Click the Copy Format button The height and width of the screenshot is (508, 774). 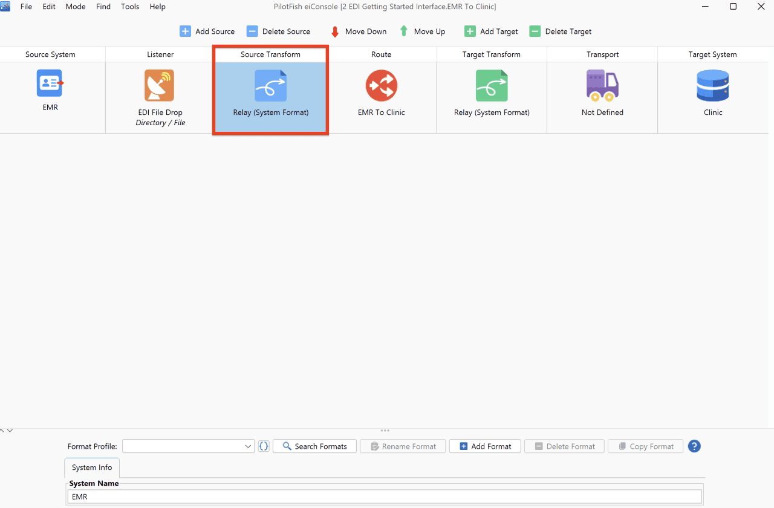pos(645,446)
